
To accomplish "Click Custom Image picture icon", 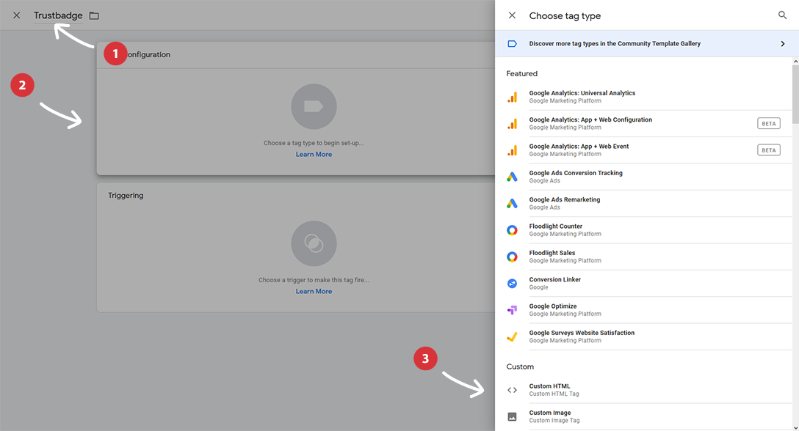I will click(512, 417).
